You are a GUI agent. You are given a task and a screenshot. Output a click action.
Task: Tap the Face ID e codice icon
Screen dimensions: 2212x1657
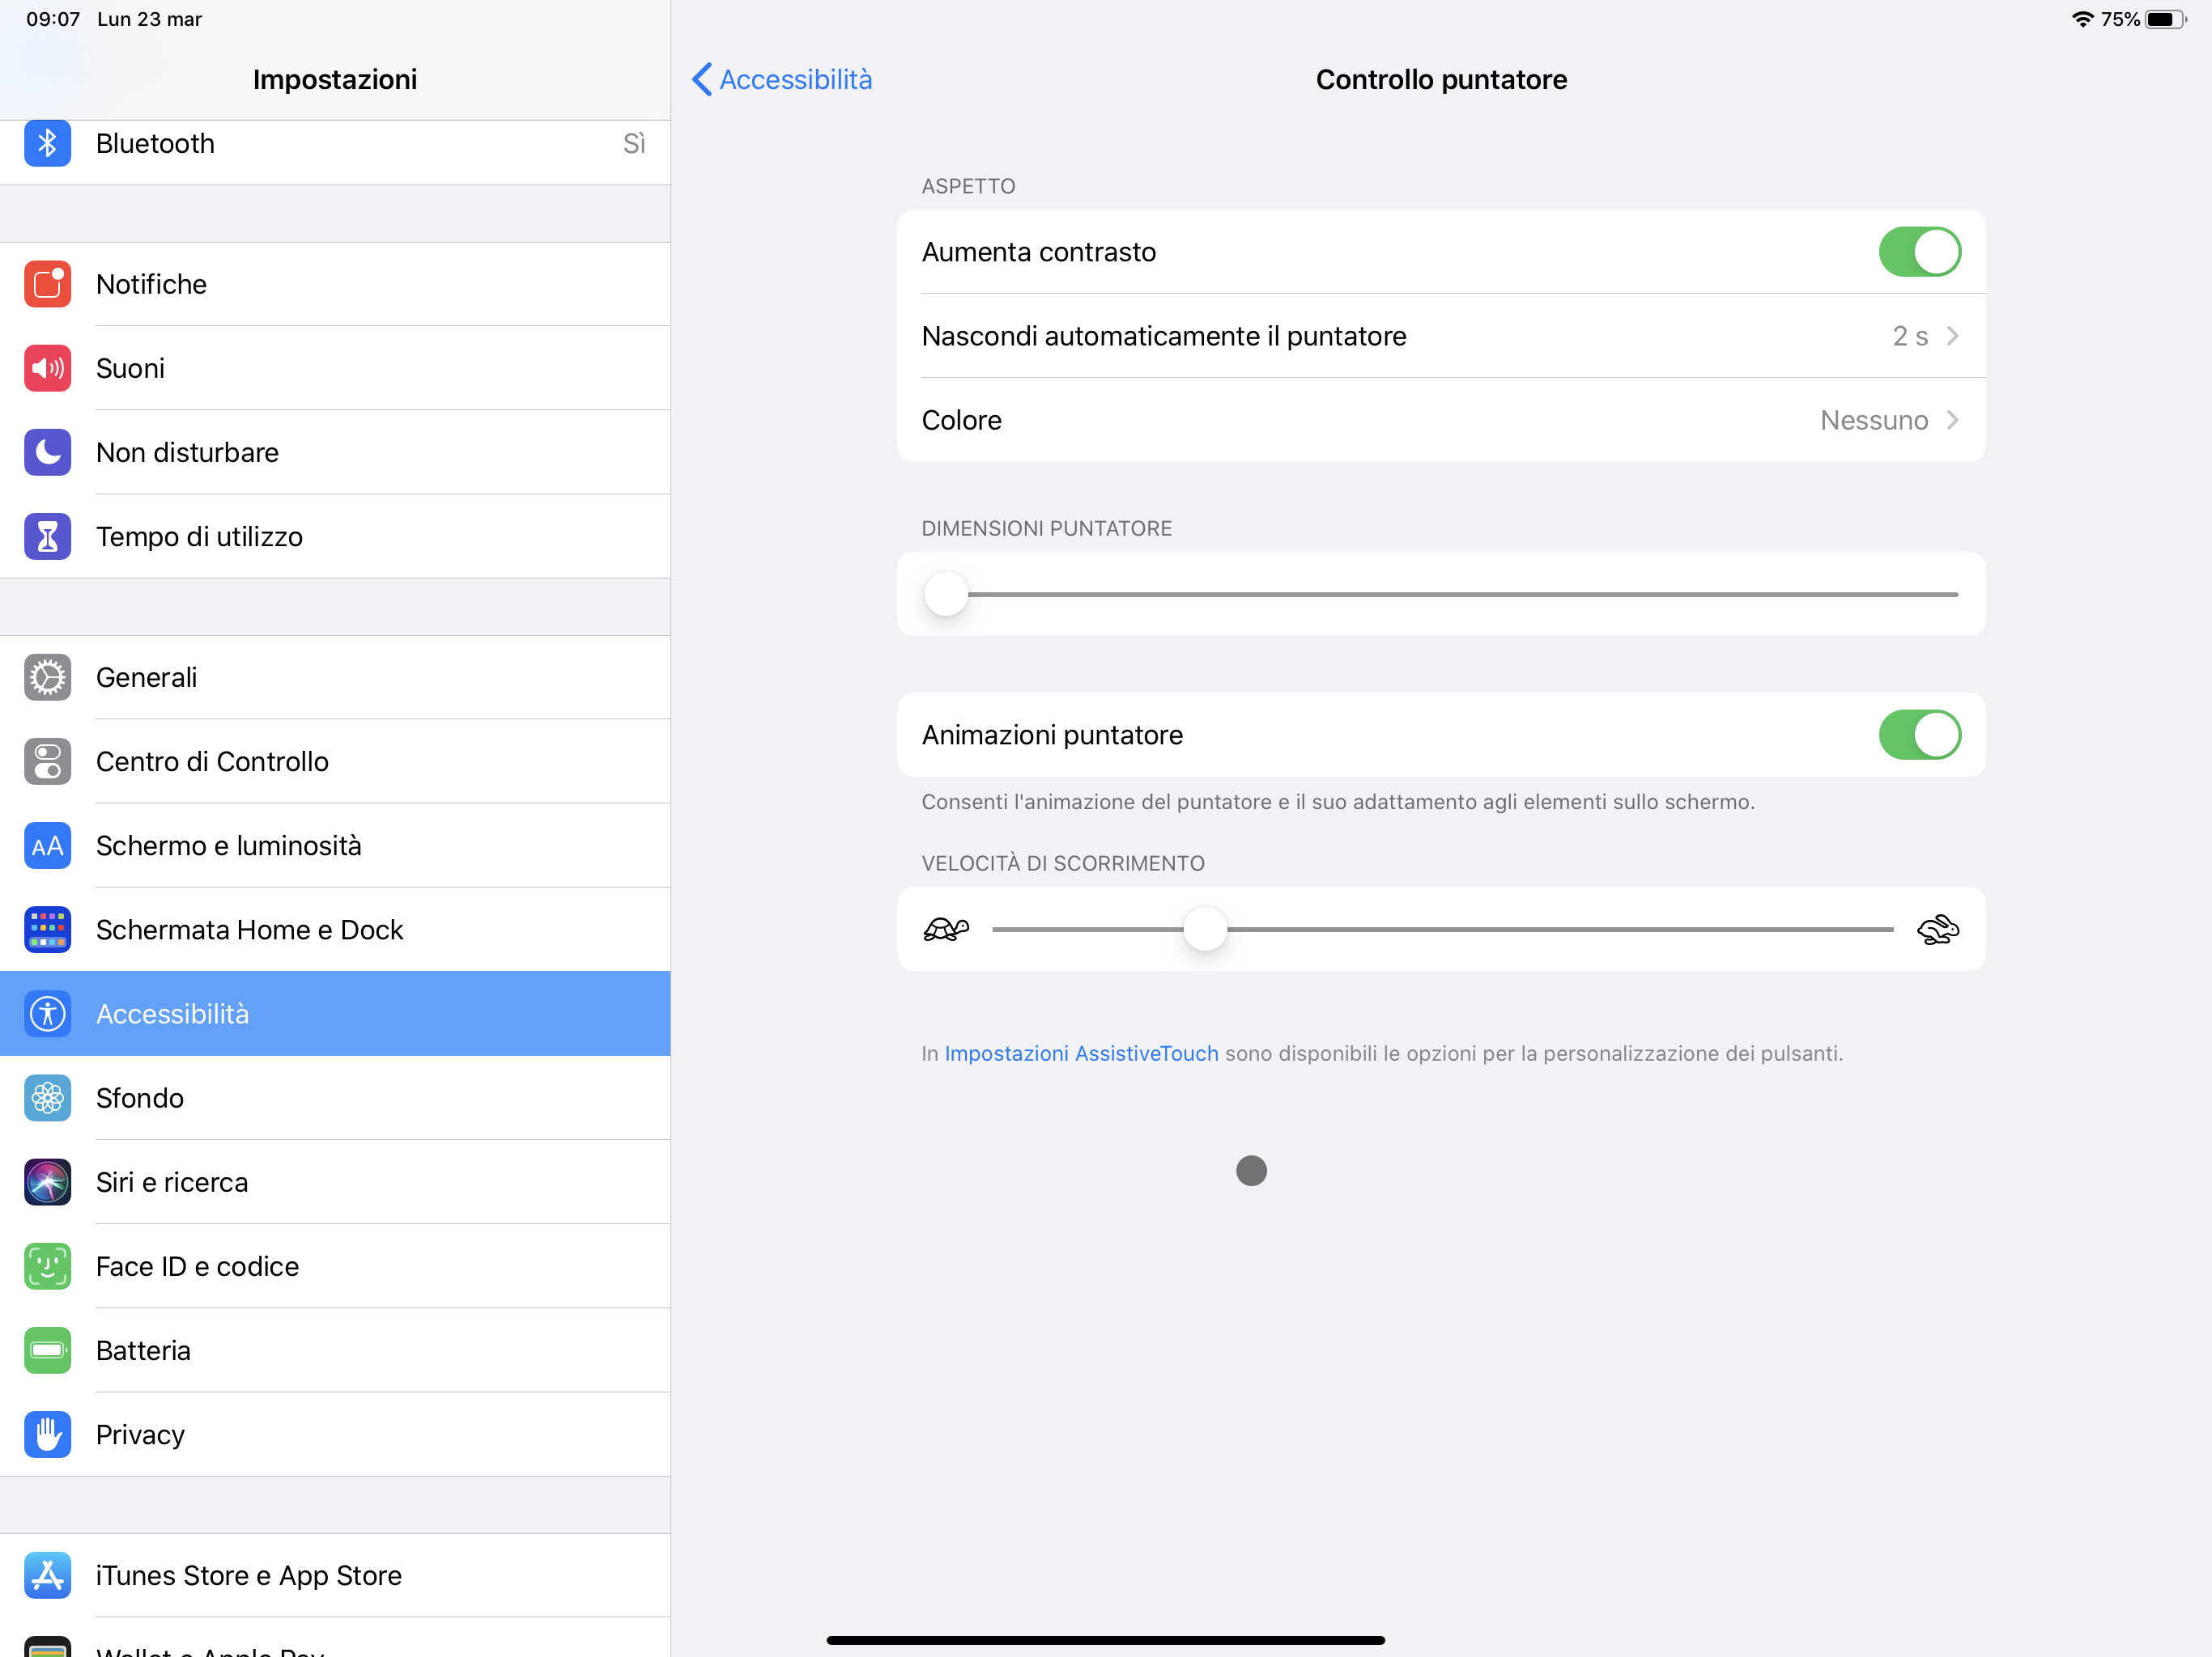[x=47, y=1266]
